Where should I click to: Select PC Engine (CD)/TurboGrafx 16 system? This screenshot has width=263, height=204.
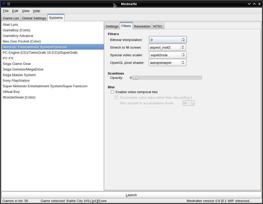coord(53,53)
